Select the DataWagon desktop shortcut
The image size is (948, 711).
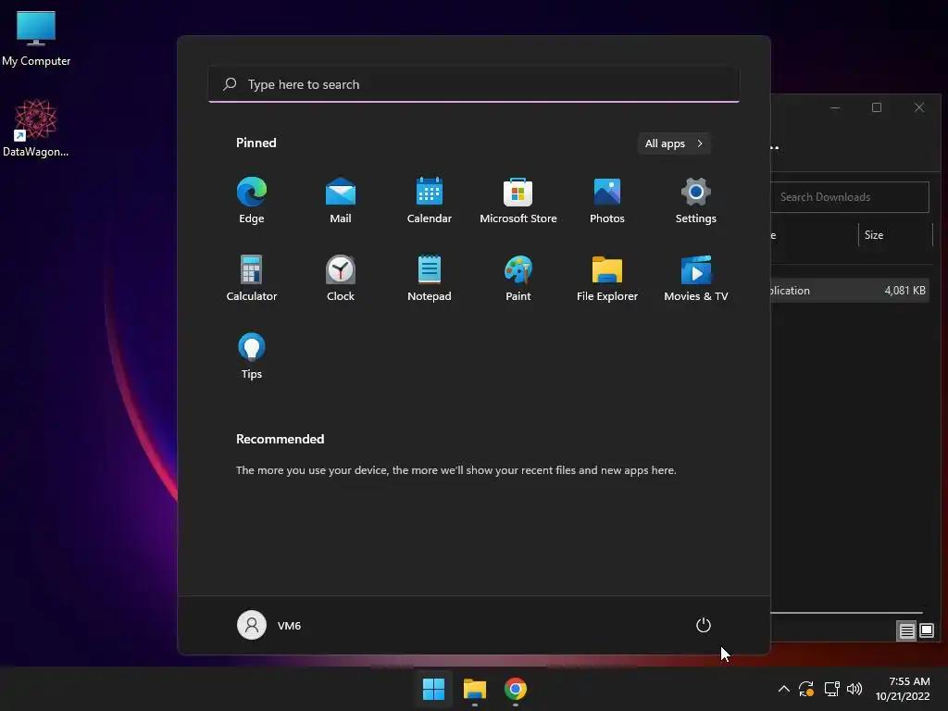(x=36, y=128)
